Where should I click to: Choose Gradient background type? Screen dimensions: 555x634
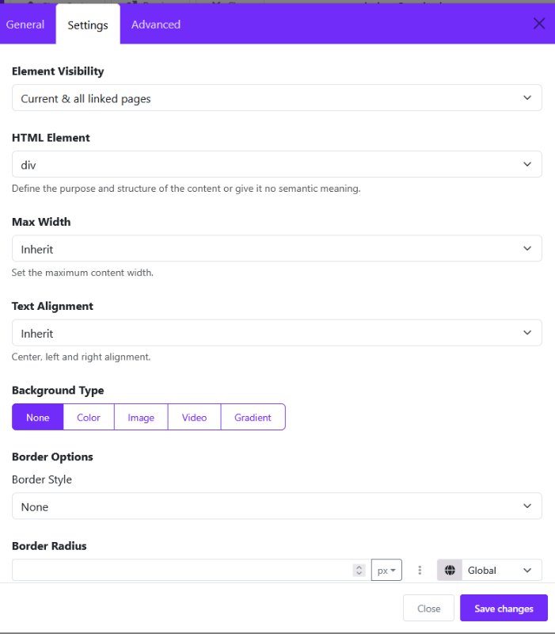click(x=253, y=418)
